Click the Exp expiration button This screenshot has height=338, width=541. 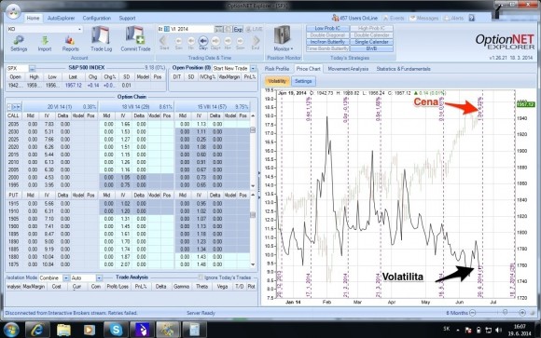pos(238,29)
